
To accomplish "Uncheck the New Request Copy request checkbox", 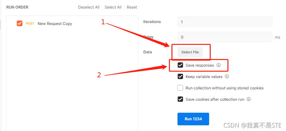I will tap(20, 23).
